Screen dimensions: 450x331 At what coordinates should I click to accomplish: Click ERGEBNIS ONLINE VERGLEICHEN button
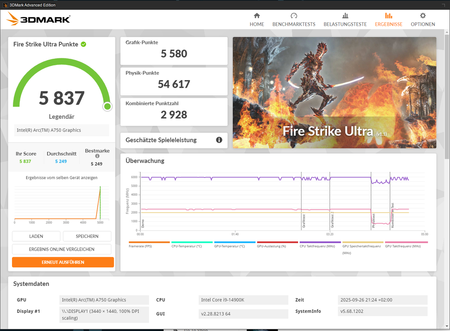(61, 249)
